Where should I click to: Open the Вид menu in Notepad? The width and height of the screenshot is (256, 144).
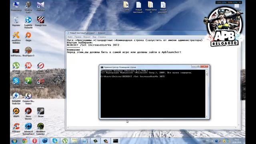pos(94,37)
